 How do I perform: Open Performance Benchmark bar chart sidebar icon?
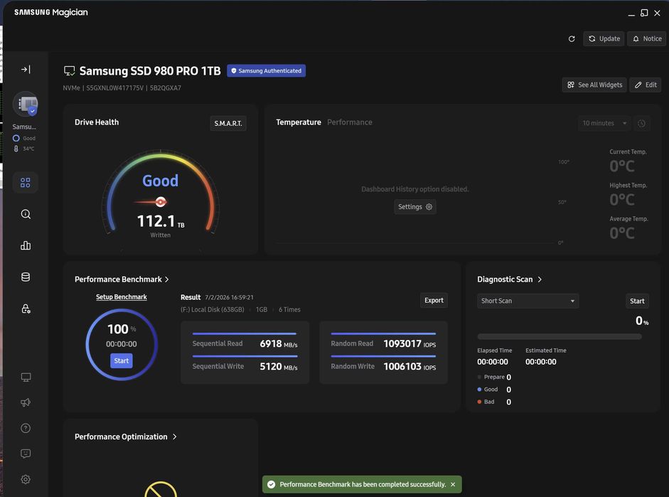(x=26, y=245)
